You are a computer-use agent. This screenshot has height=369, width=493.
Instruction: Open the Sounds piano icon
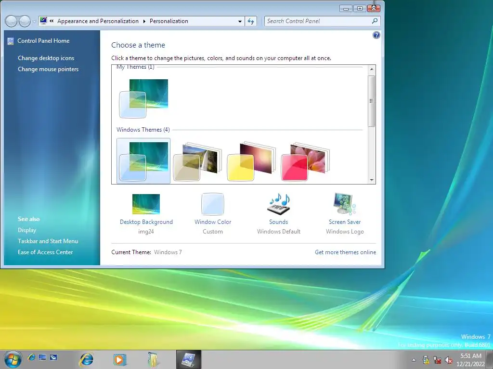[279, 204]
